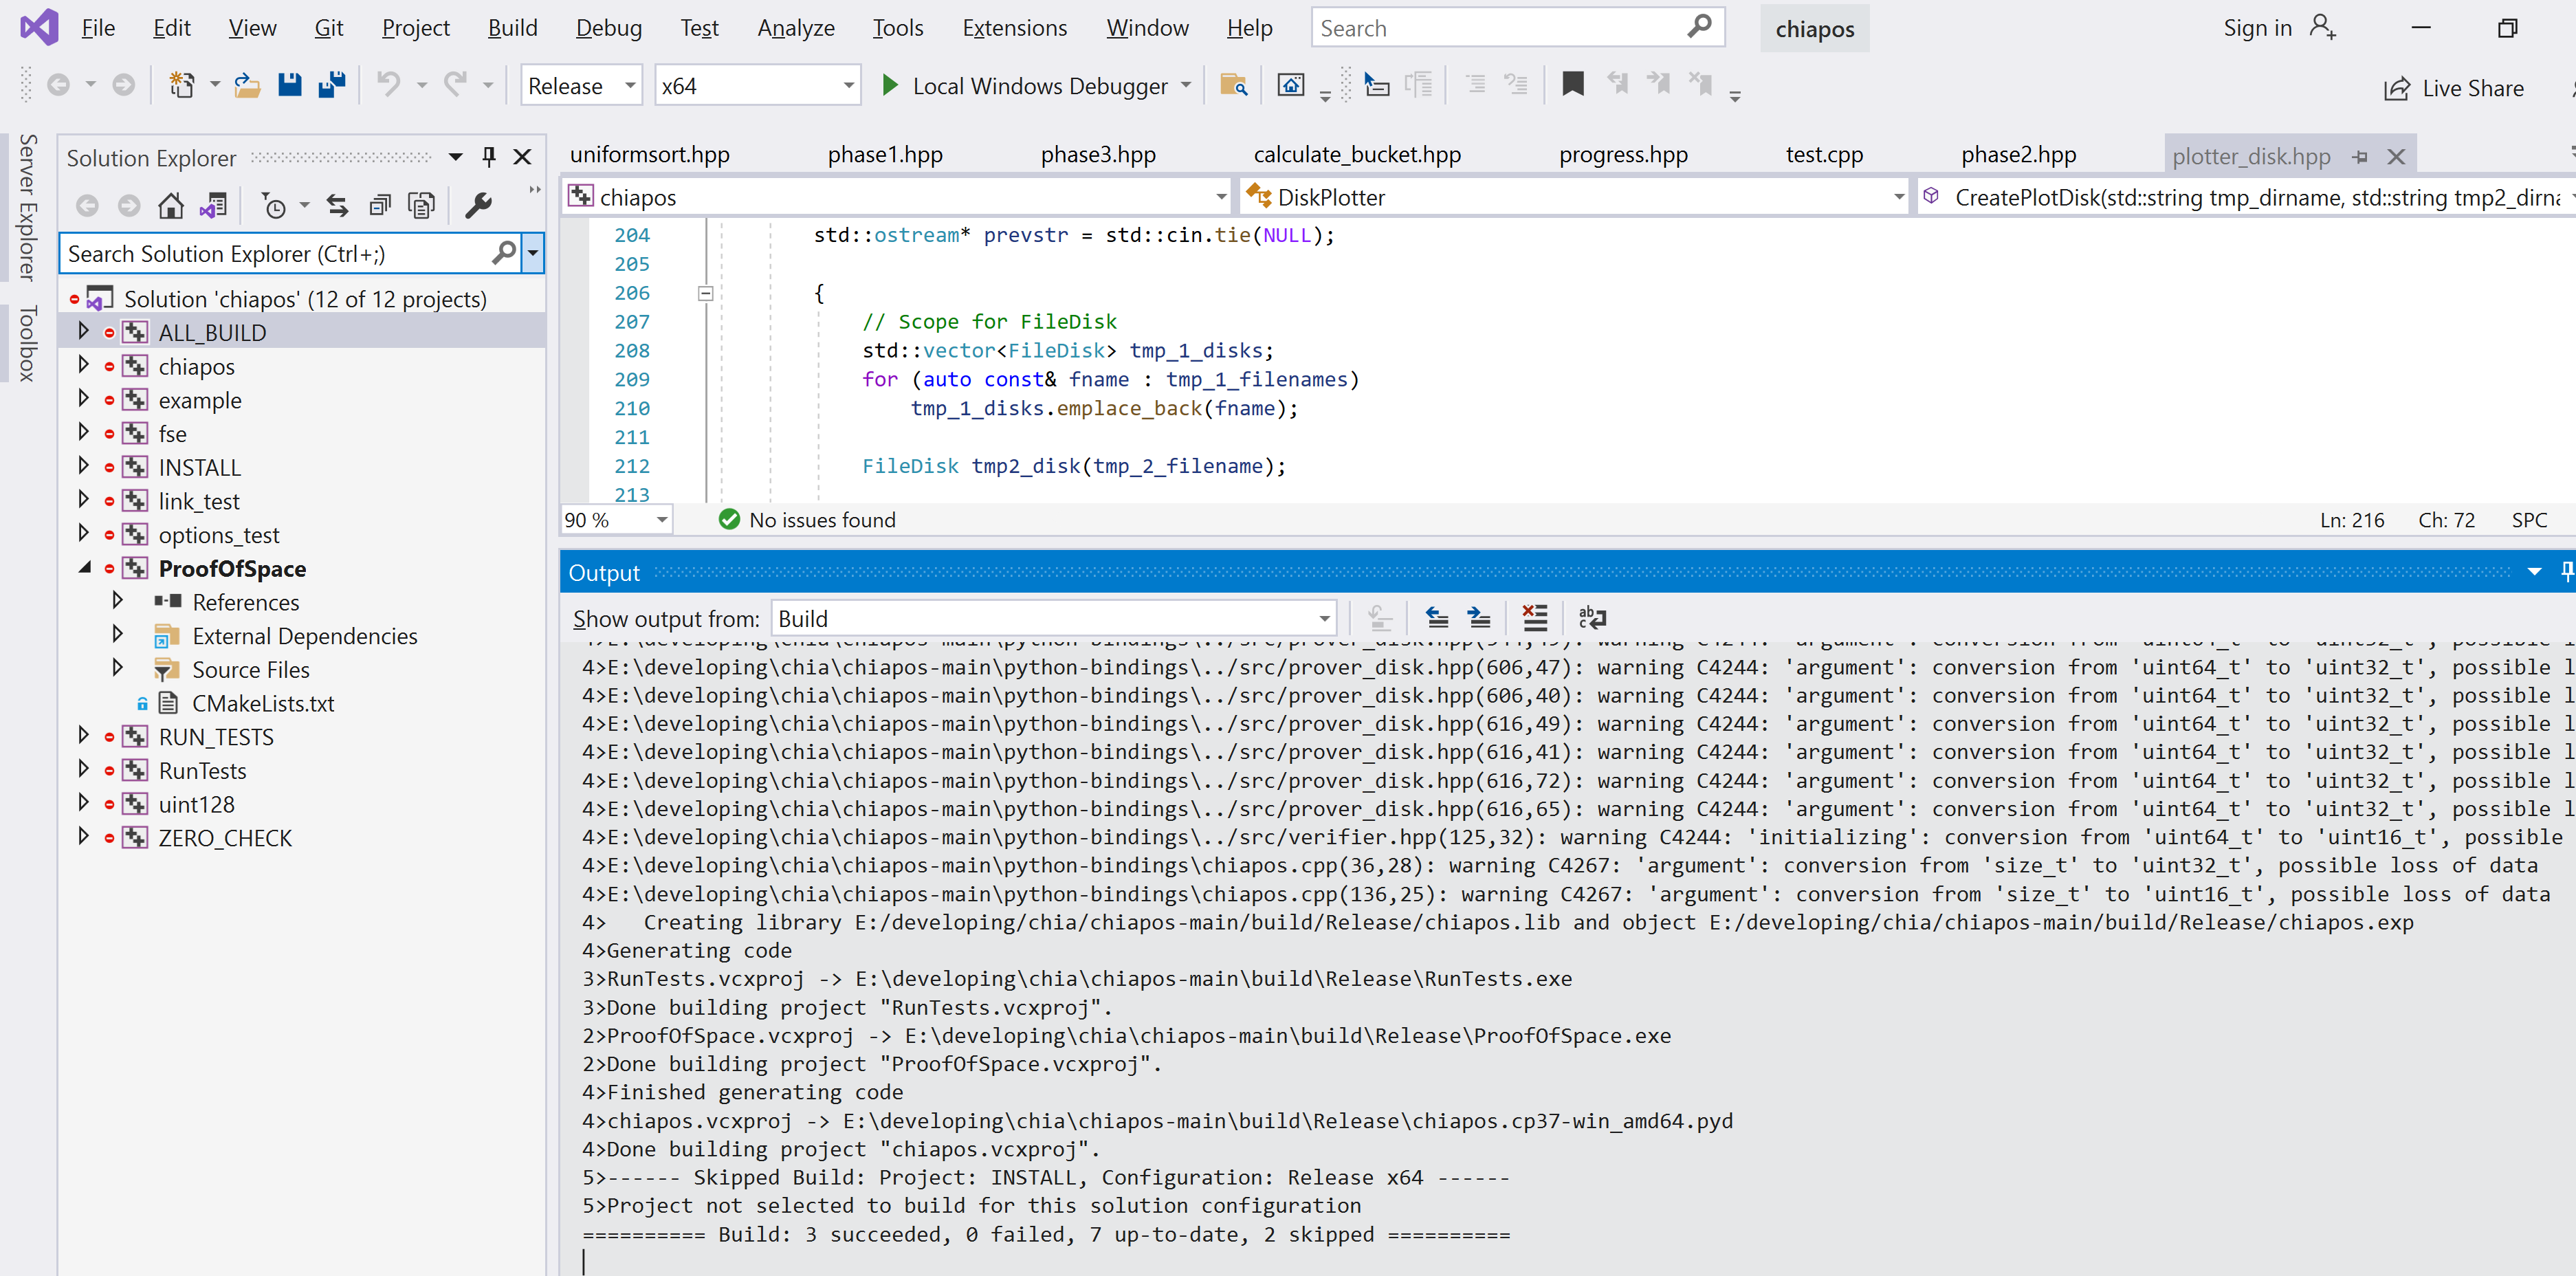Click the Solution Explorer Home icon
The height and width of the screenshot is (1276, 2576).
(x=171, y=206)
